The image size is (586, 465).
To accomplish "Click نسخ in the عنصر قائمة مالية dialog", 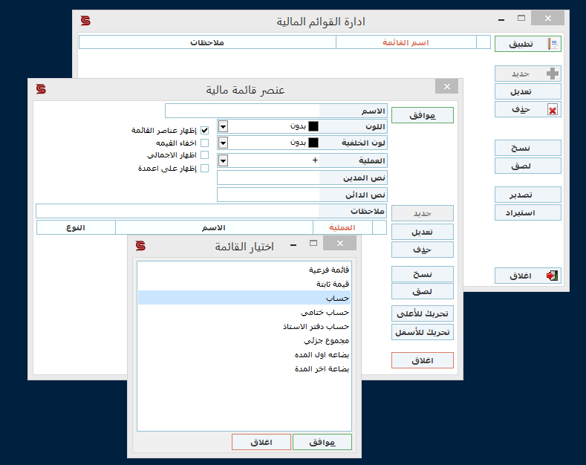I will 423,274.
